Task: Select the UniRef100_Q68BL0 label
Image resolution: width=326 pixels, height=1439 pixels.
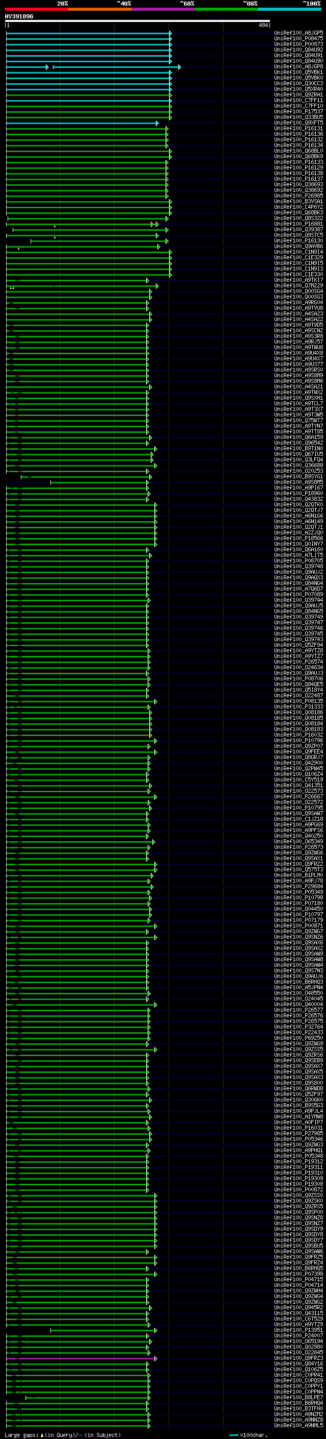Action: tap(298, 151)
